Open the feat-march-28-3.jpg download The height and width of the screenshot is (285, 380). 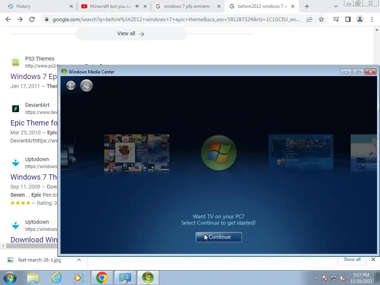coord(39,260)
